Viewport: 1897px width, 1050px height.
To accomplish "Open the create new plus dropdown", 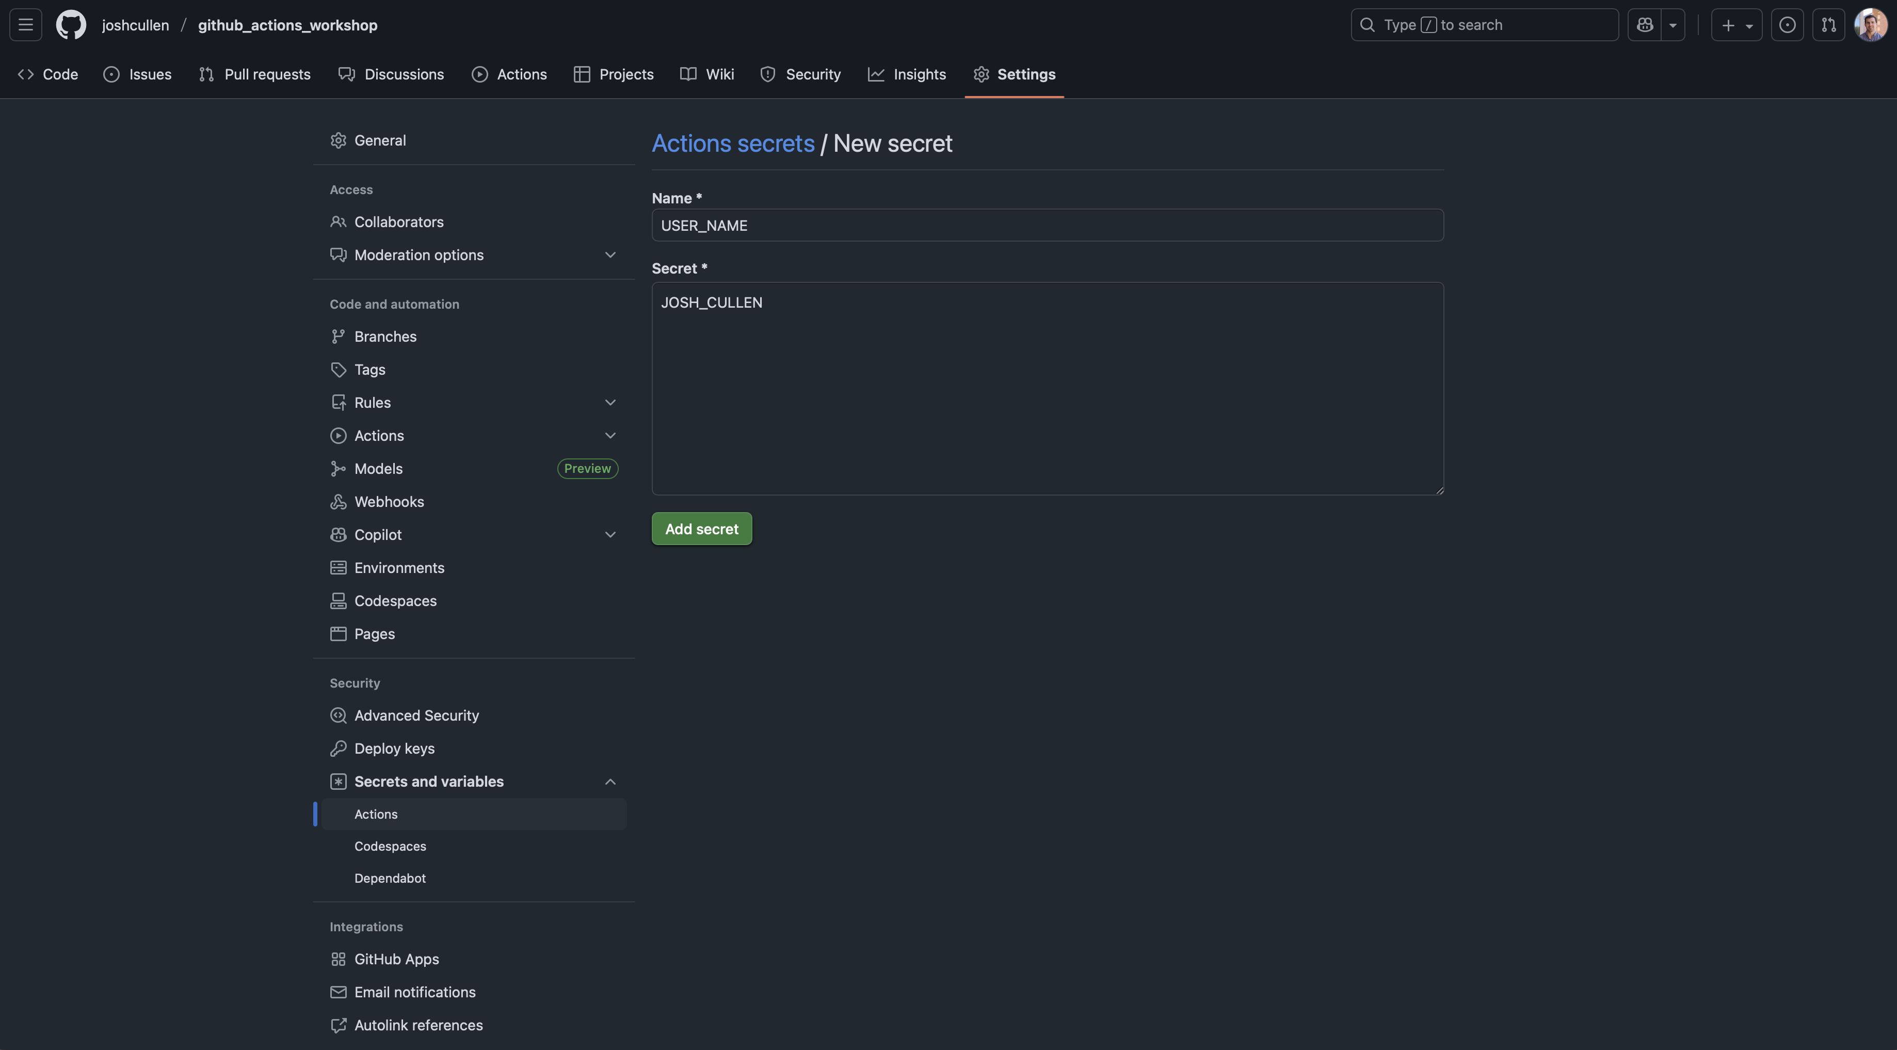I will 1735,25.
